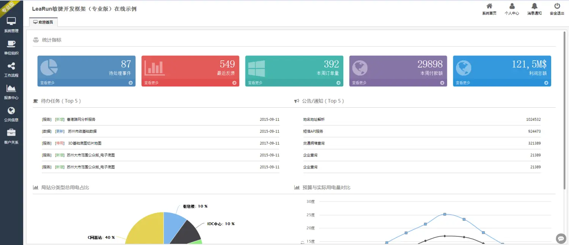Click 查看更多 on 待处理事件 card
Image resolution: width=569 pixels, height=245 pixels.
pyautogui.click(x=47, y=83)
